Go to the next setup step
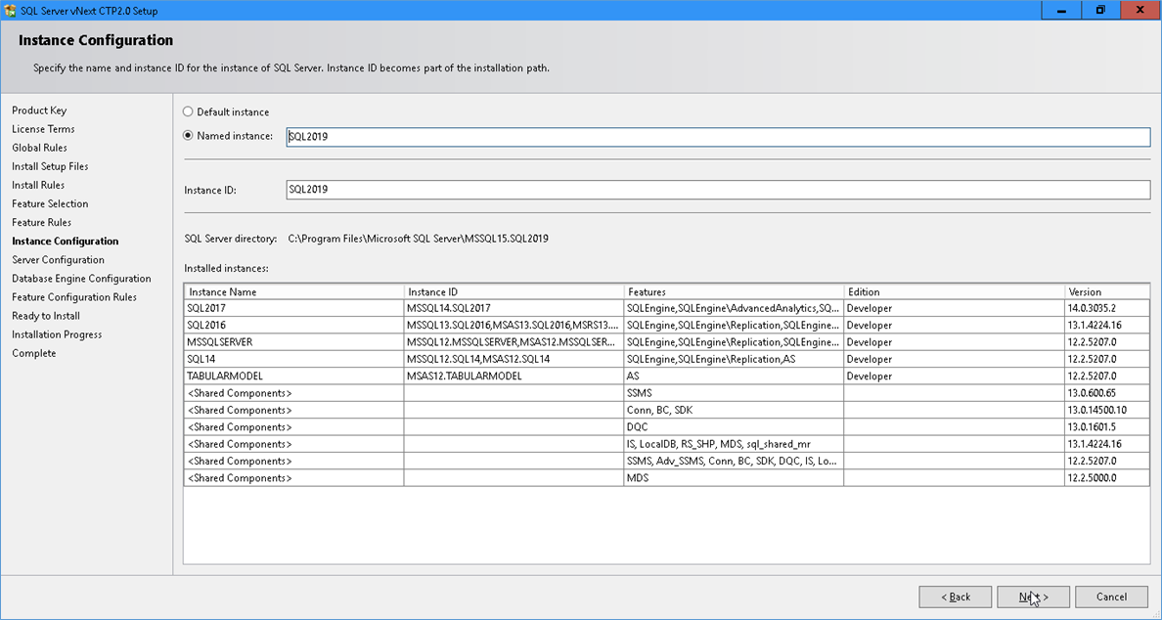 [1033, 598]
